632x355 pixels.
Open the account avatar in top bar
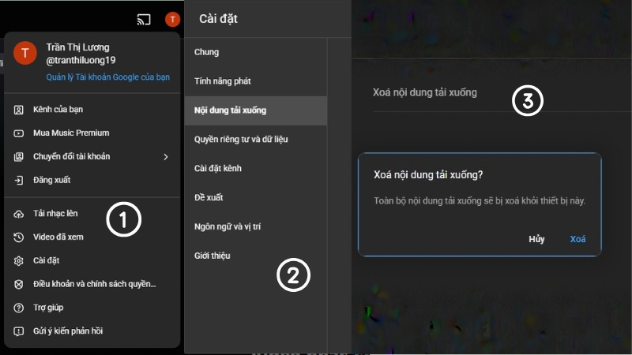click(172, 19)
